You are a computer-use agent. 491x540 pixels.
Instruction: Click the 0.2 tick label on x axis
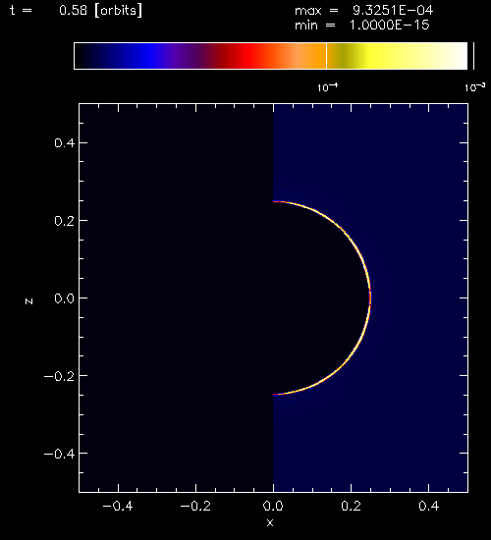pyautogui.click(x=351, y=506)
